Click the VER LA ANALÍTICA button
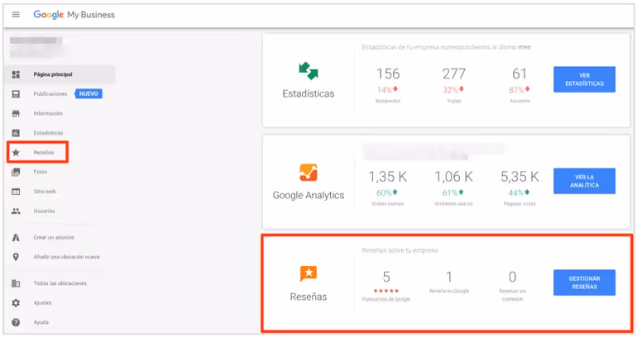This screenshot has width=637, height=337. 584,181
